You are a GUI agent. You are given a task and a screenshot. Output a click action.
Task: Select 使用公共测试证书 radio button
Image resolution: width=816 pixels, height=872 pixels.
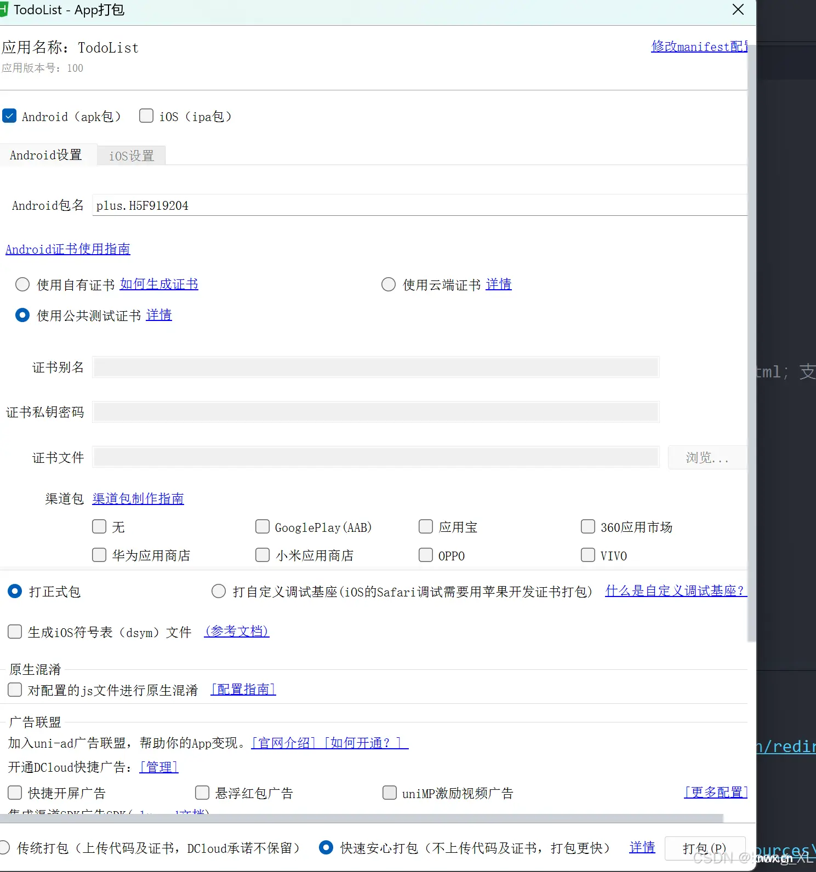(22, 315)
